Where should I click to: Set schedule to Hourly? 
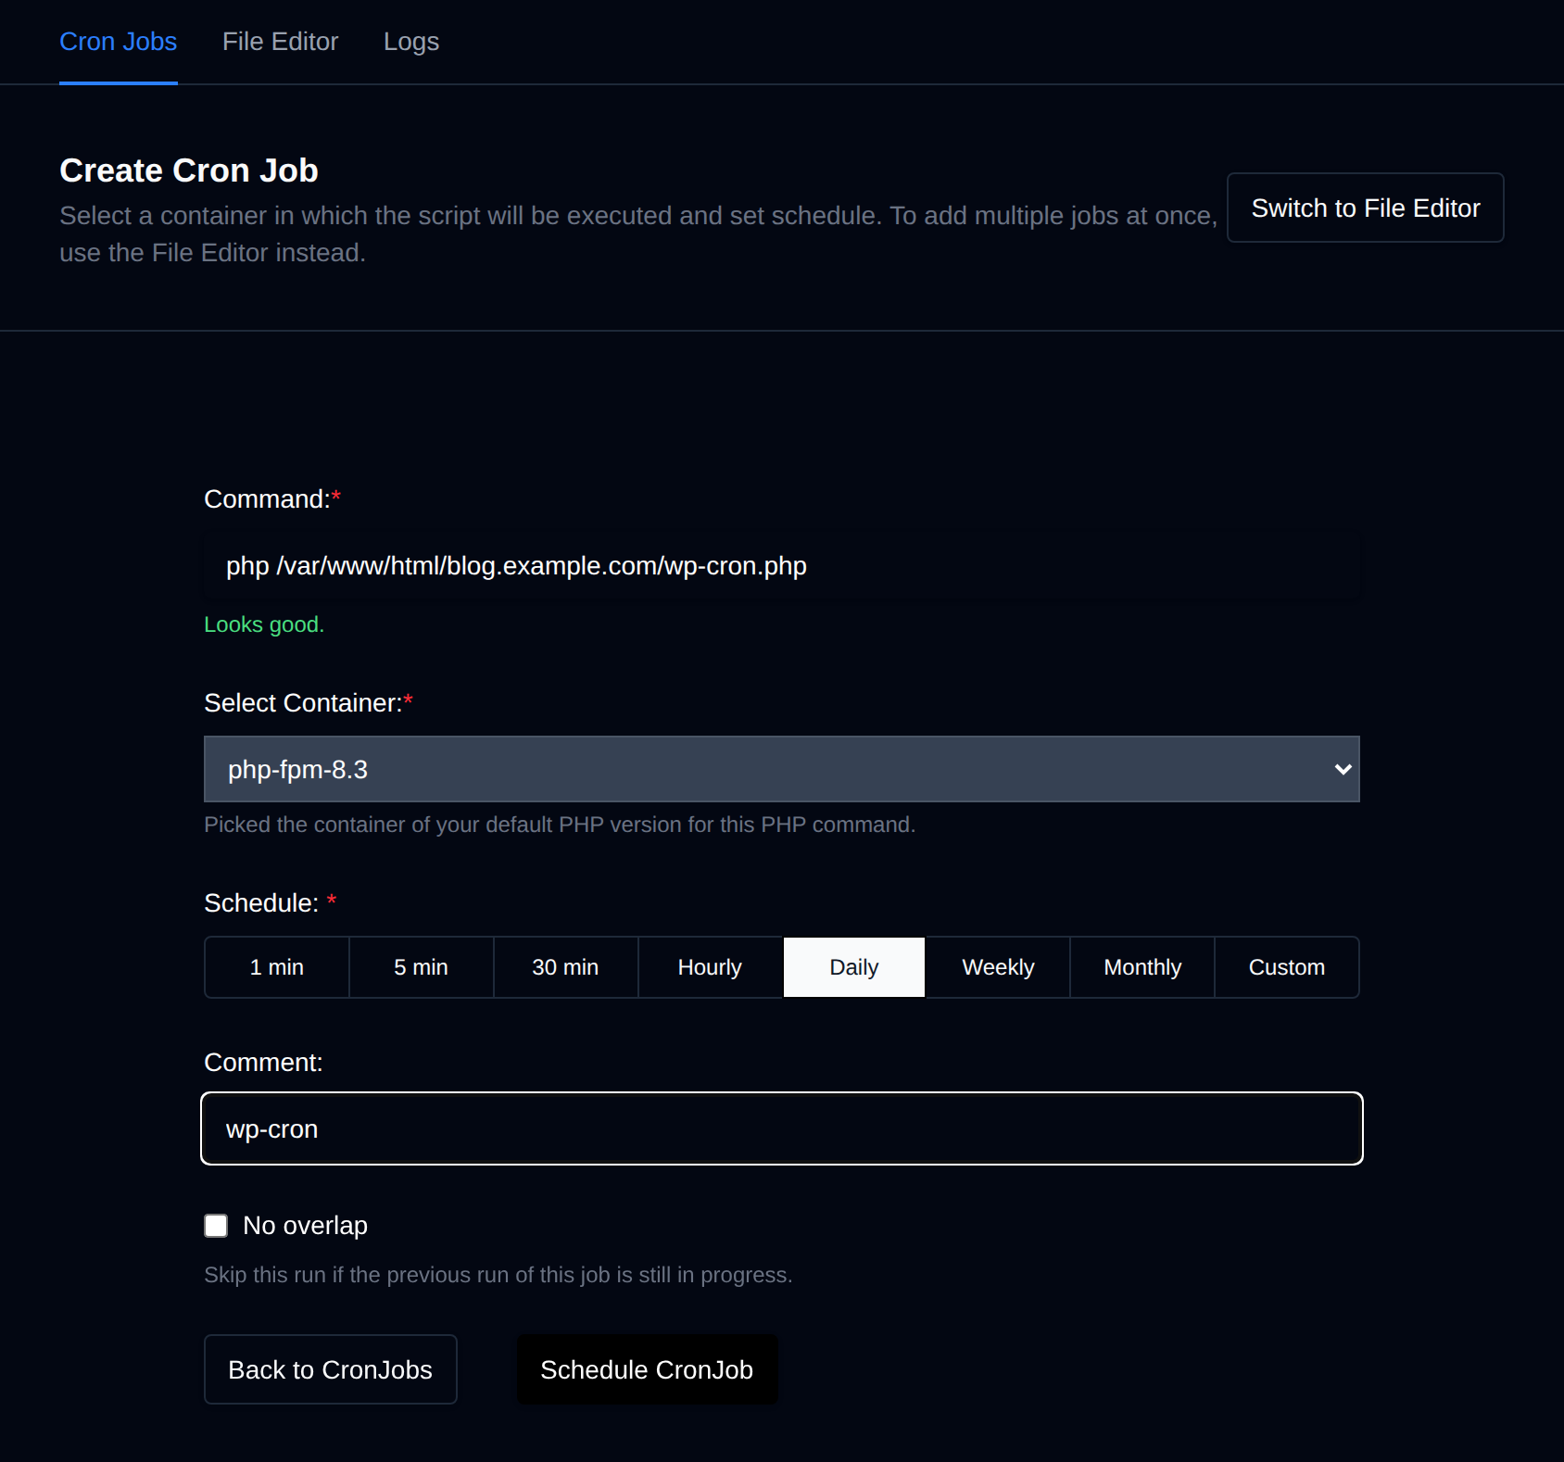coord(710,967)
